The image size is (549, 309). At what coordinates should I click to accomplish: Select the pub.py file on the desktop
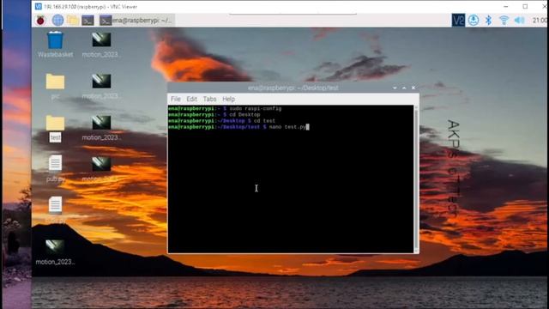tap(55, 168)
